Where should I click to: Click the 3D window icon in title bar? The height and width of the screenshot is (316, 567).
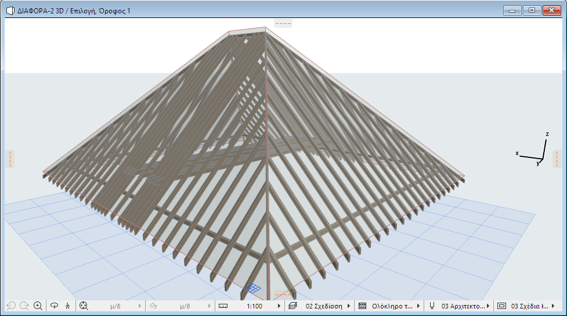pos(10,10)
